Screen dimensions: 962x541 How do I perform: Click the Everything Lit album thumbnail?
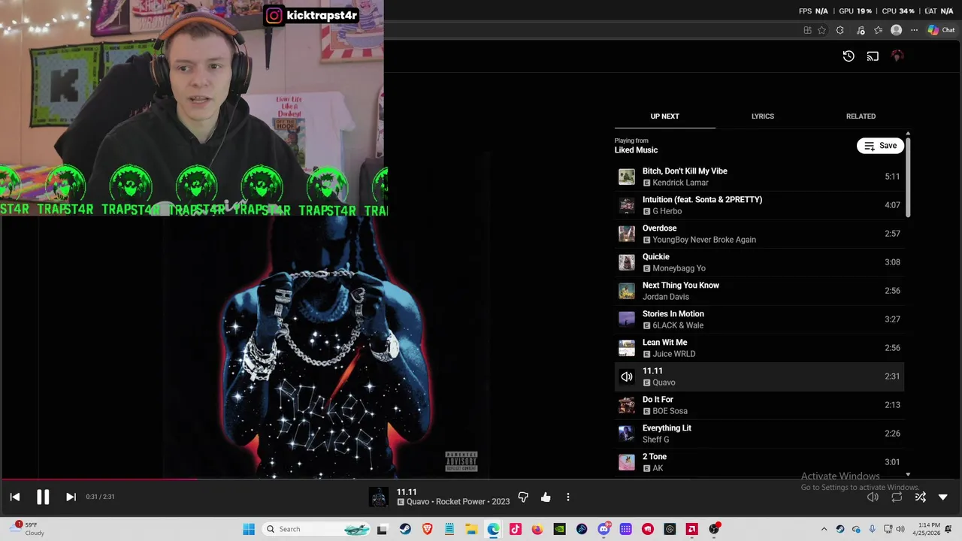[627, 434]
